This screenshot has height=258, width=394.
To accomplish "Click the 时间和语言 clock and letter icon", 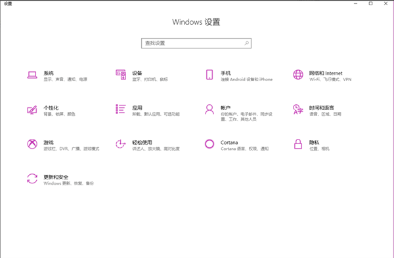I will [x=298, y=109].
